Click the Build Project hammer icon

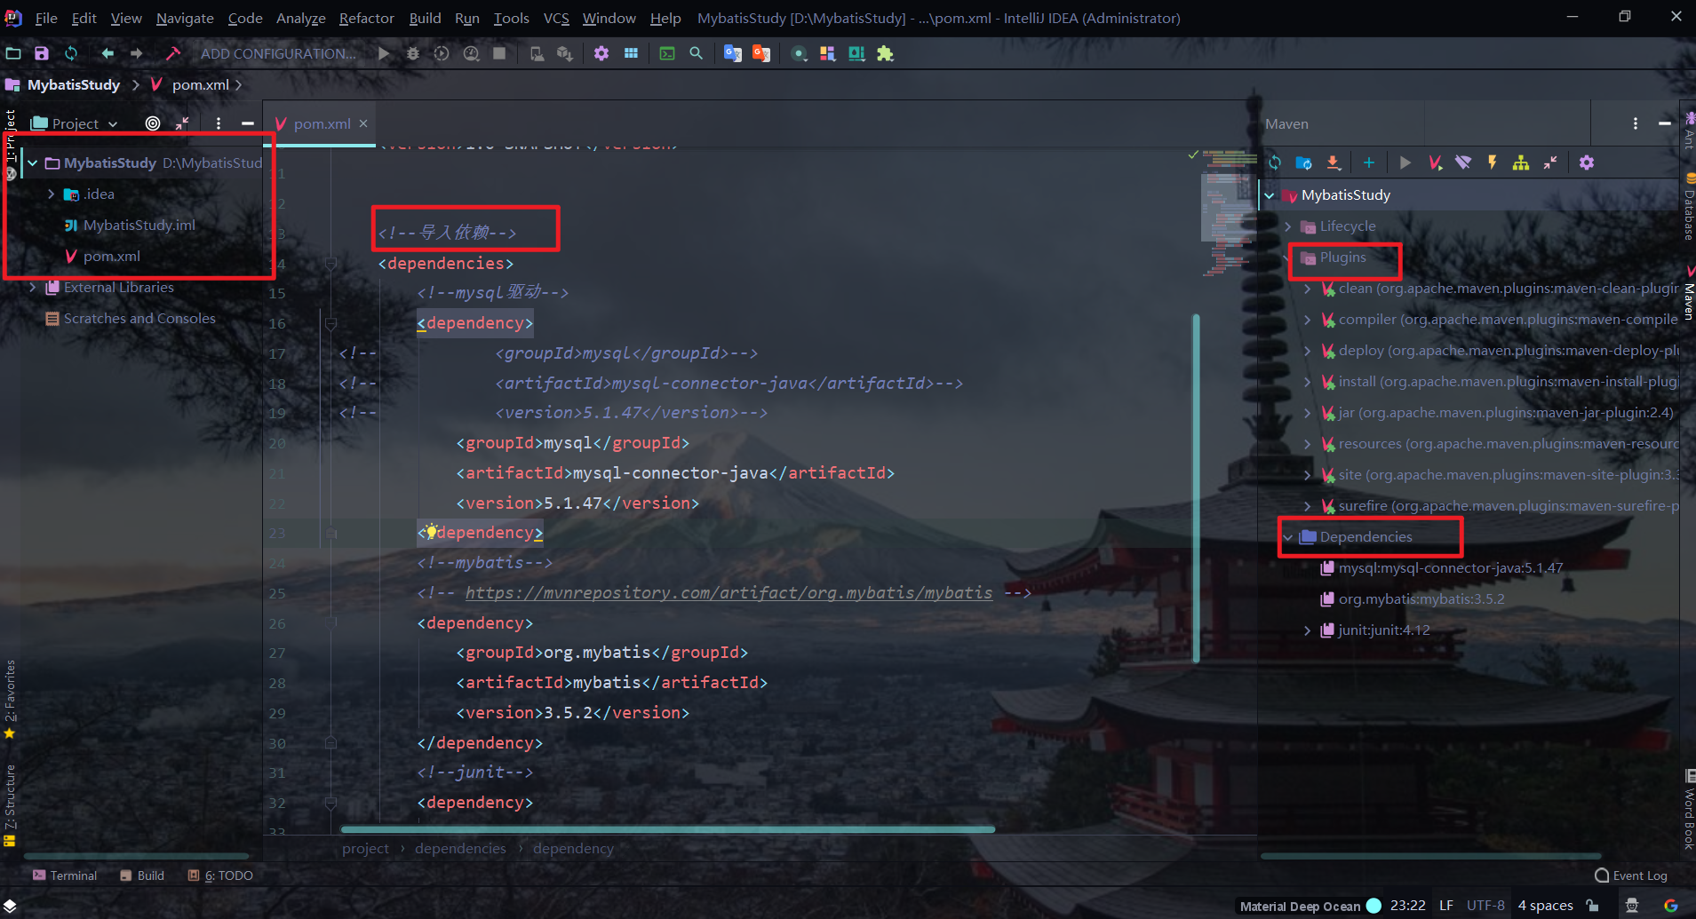coord(173,53)
